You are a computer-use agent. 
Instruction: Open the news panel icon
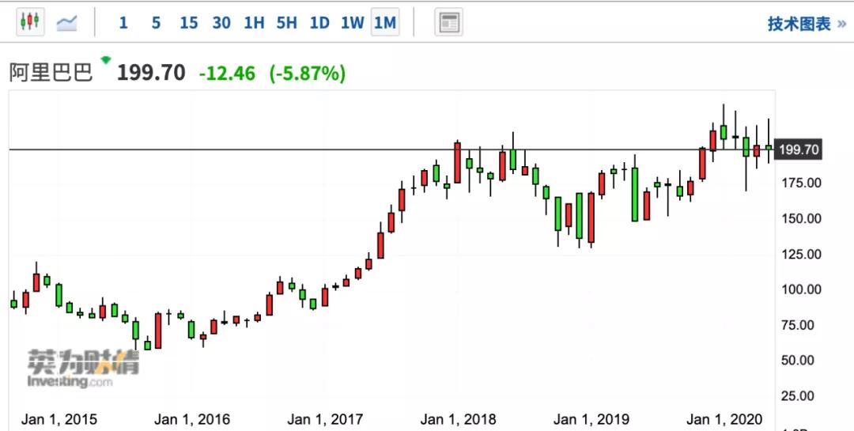tap(449, 22)
